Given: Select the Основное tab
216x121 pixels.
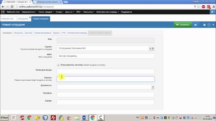Looking at the screenshot, I should coord(7,33).
